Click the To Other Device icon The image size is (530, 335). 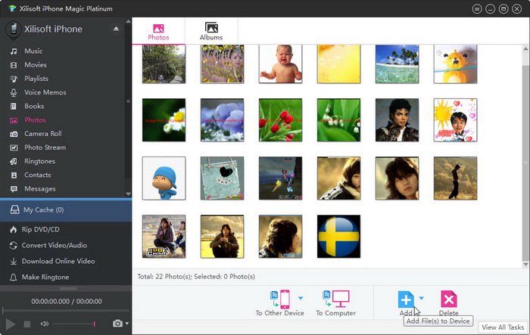[x=279, y=298]
